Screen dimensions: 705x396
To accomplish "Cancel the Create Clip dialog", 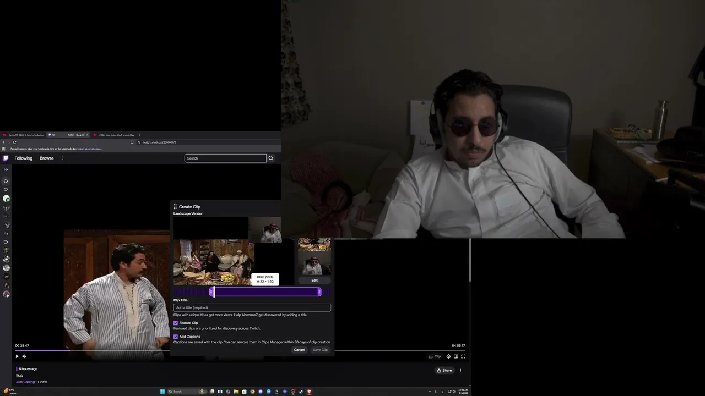I will click(300, 350).
